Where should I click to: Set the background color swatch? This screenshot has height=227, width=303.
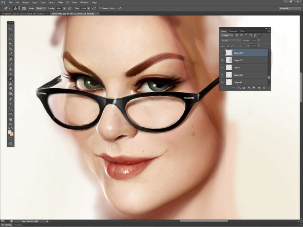click(x=12, y=134)
